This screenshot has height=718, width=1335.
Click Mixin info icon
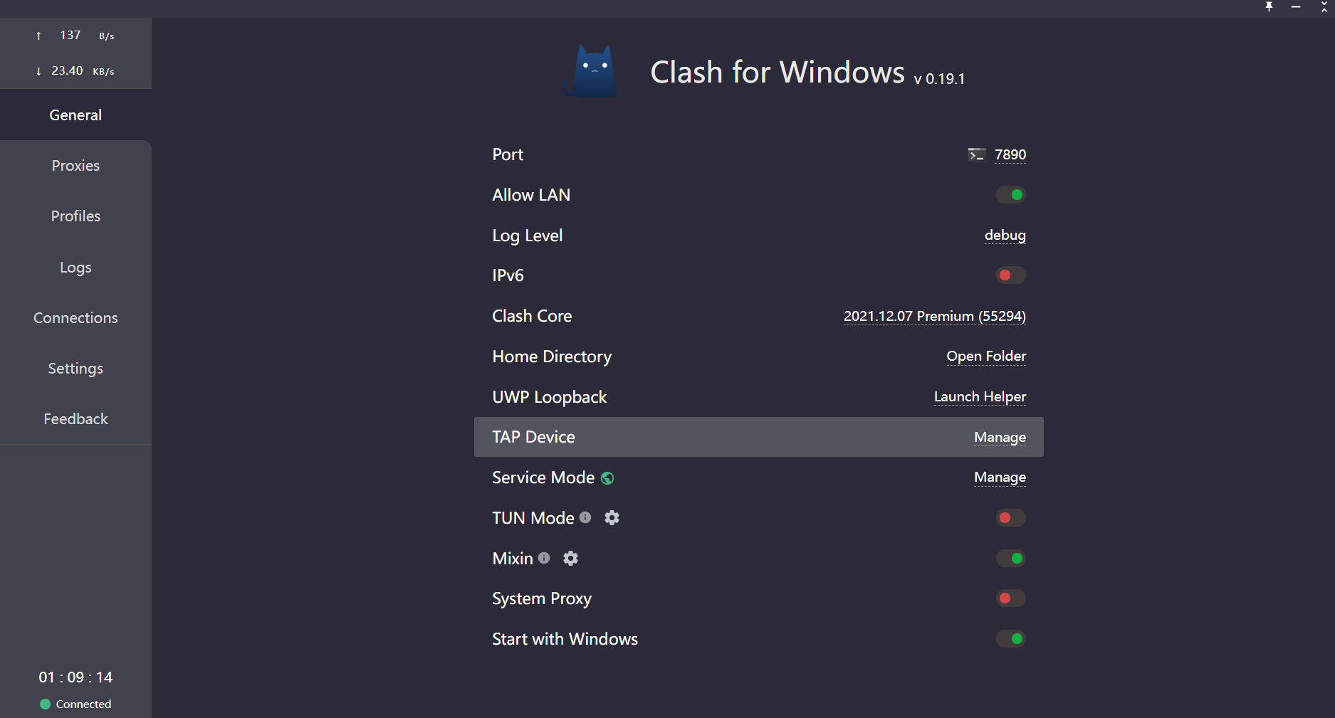[x=544, y=558]
